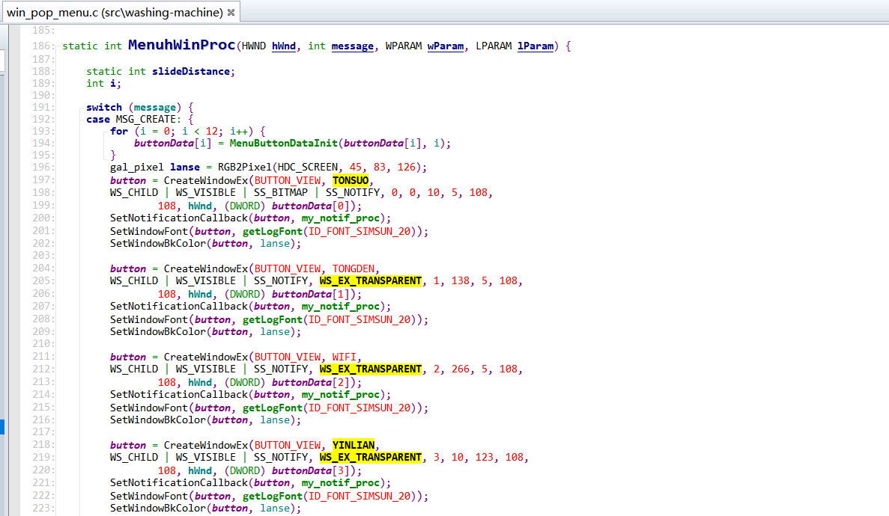Click the MenuhWinProc function name
The height and width of the screenshot is (516, 889).
pyautogui.click(x=181, y=45)
